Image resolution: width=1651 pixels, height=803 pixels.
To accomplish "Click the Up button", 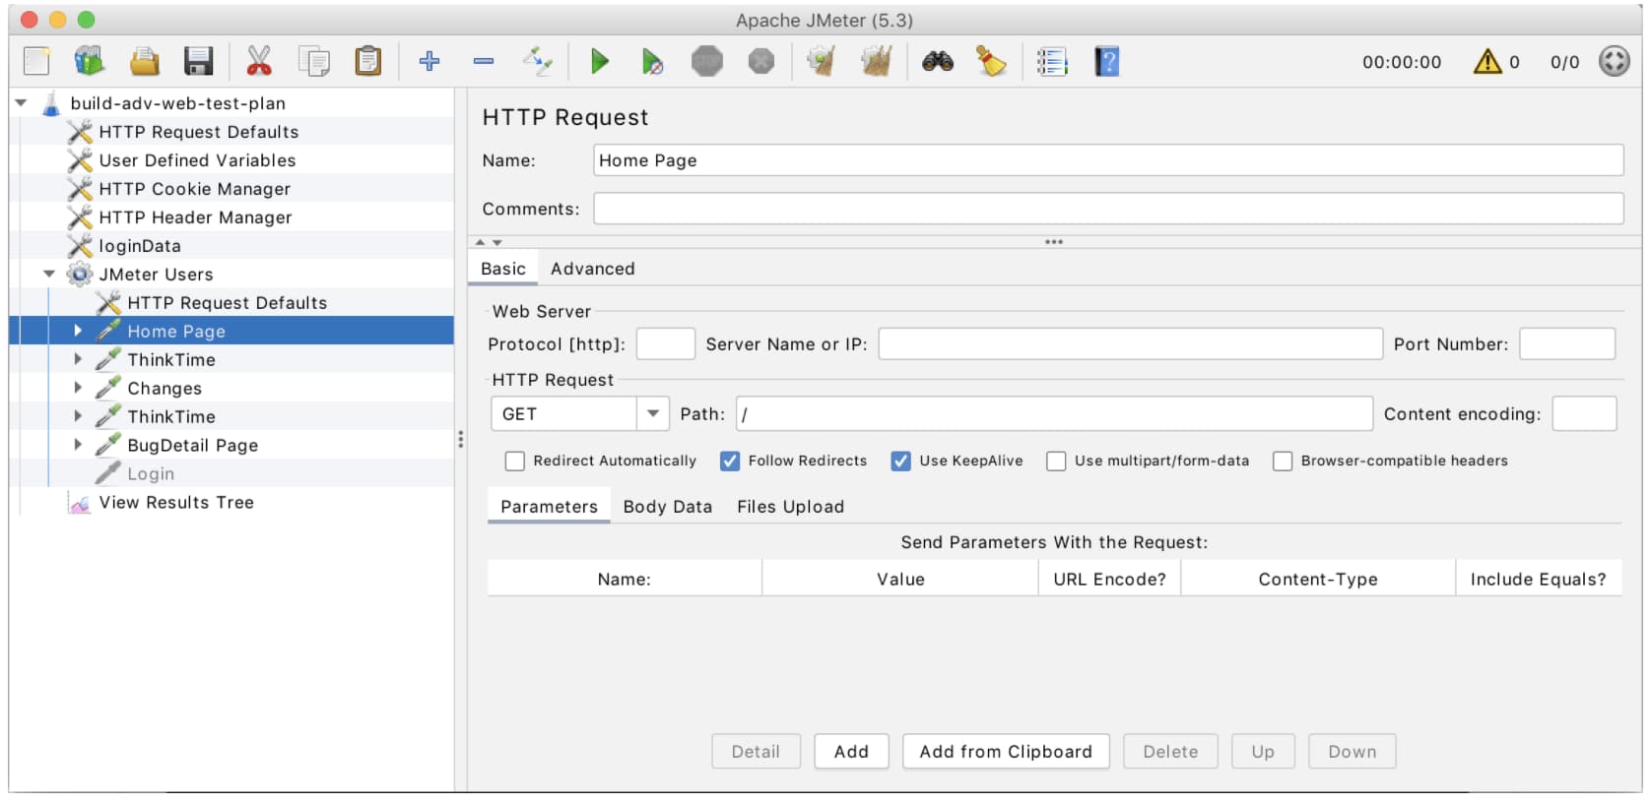I will click(1263, 752).
